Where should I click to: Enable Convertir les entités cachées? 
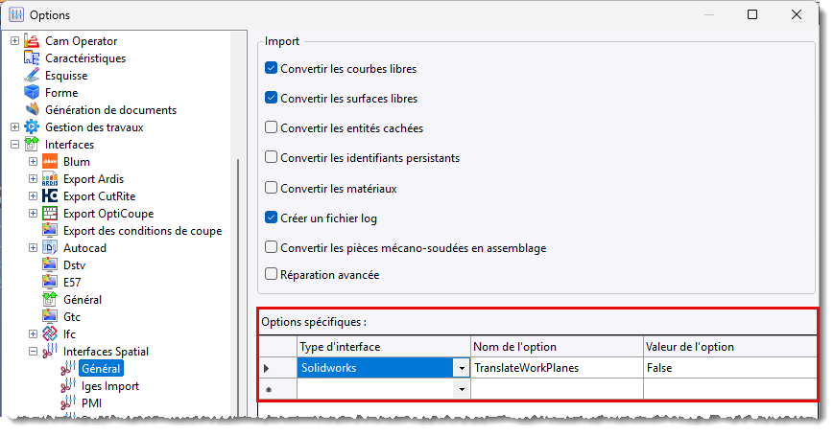pyautogui.click(x=272, y=127)
